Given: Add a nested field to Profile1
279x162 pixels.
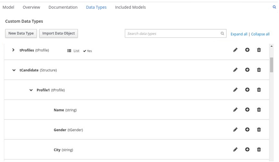Looking at the screenshot, I should (247, 90).
